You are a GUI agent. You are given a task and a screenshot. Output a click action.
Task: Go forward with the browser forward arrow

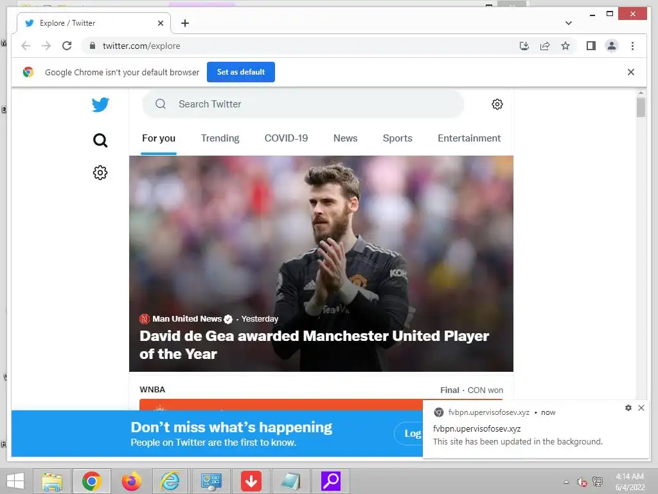point(46,46)
